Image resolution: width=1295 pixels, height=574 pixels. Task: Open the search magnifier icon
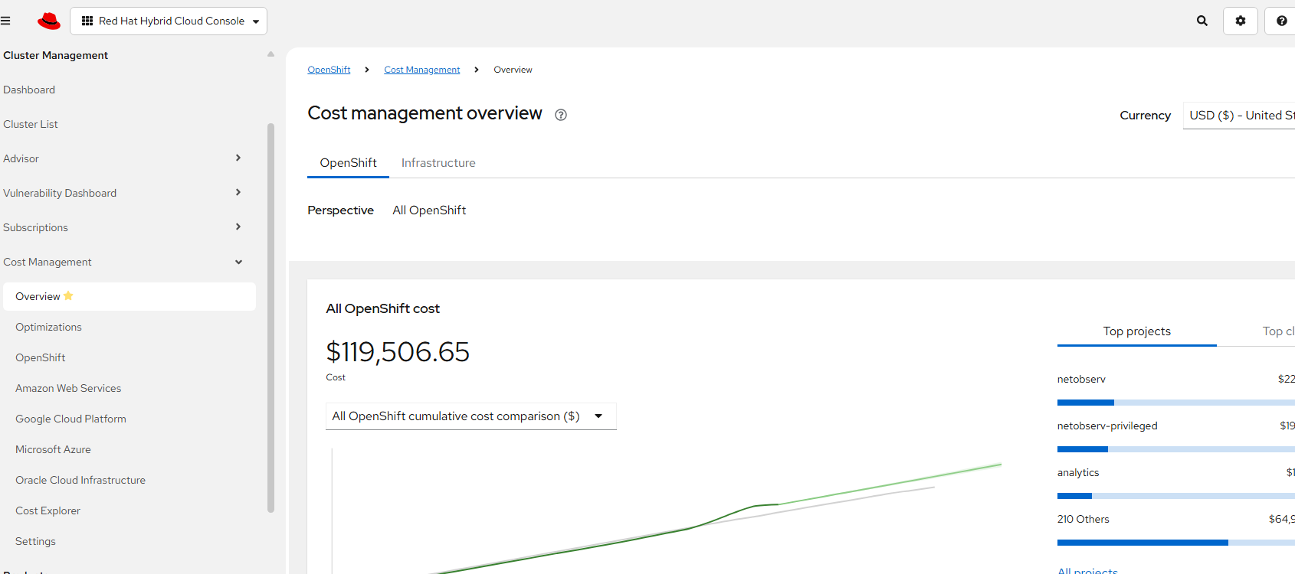pos(1202,21)
